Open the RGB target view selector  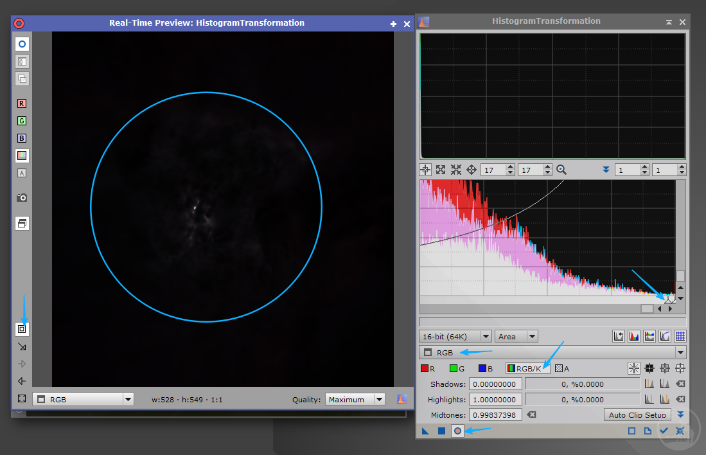pyautogui.click(x=552, y=352)
